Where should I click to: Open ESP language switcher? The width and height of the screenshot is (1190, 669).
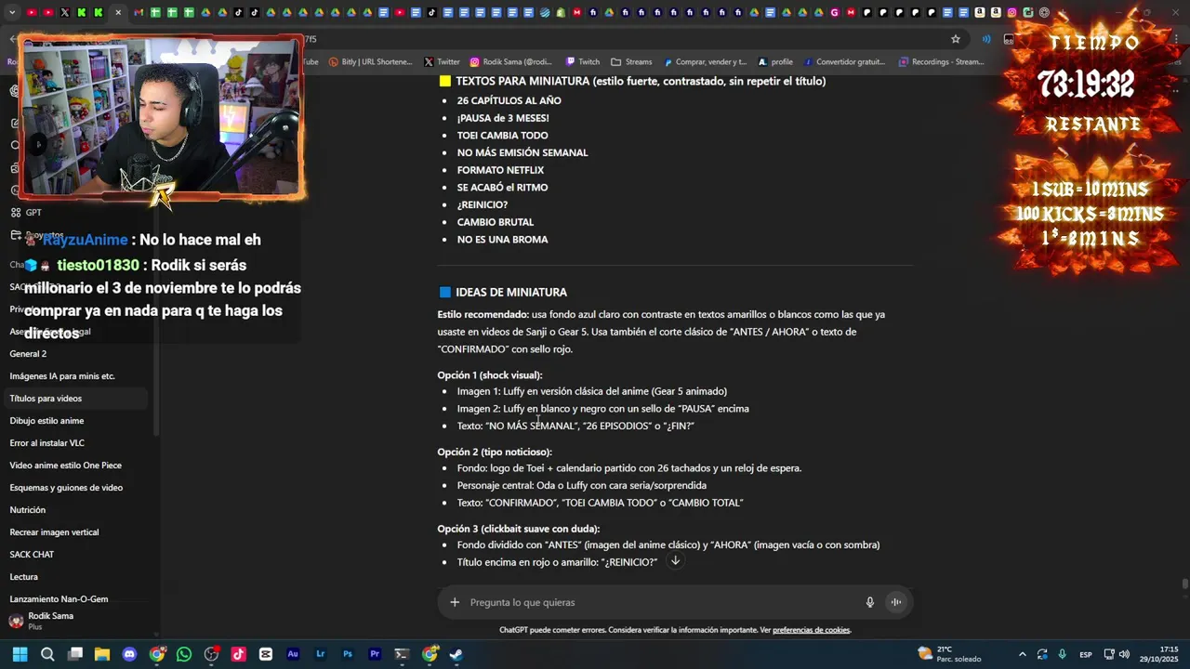1086,655
